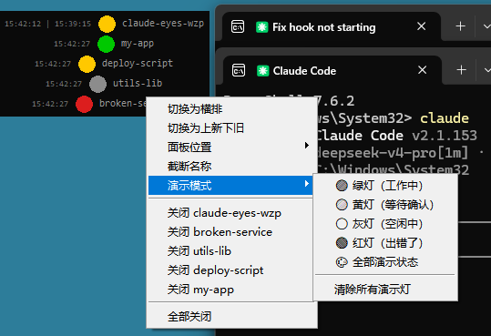The height and width of the screenshot is (336, 491).
Task: Click the green Claude icon on Fix hook tab
Action: [261, 27]
